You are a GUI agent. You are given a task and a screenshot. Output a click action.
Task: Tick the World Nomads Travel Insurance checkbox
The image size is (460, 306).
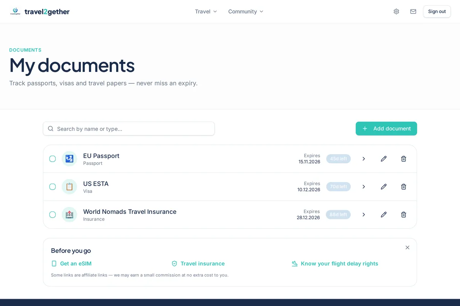click(53, 215)
